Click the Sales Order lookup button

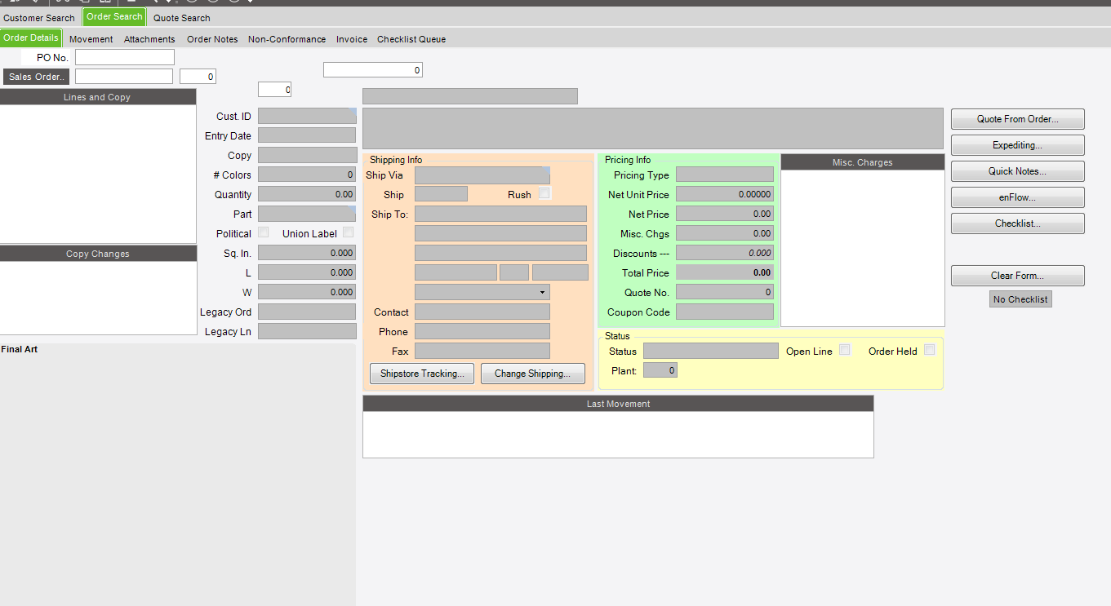pyautogui.click(x=37, y=77)
